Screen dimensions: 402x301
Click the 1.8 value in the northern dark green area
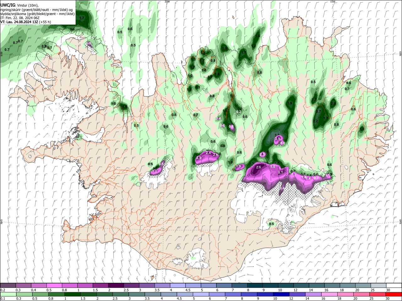(x=217, y=74)
